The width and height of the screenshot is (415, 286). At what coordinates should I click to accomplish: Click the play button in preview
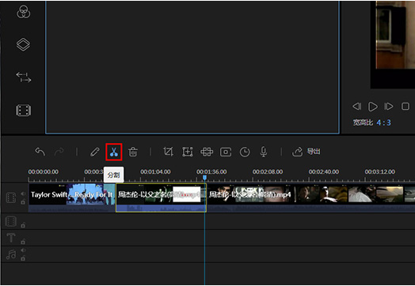click(x=373, y=107)
